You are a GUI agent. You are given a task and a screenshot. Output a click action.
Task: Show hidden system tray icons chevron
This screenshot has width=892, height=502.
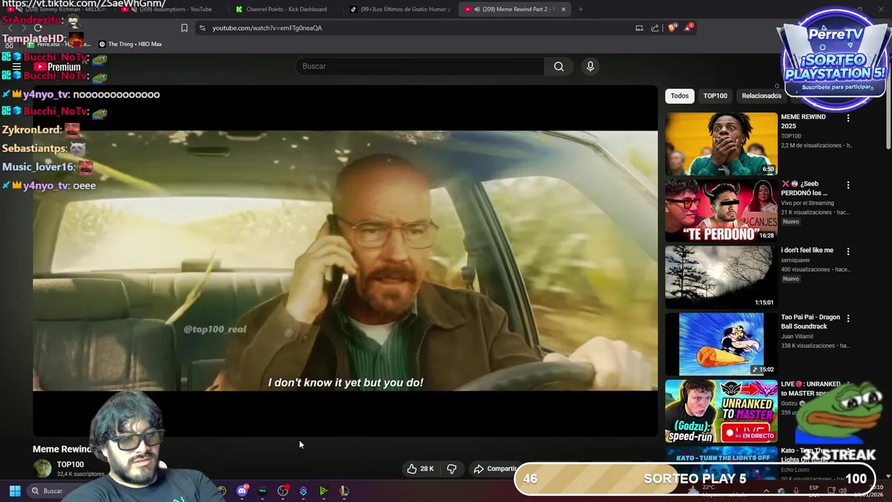[x=767, y=491]
